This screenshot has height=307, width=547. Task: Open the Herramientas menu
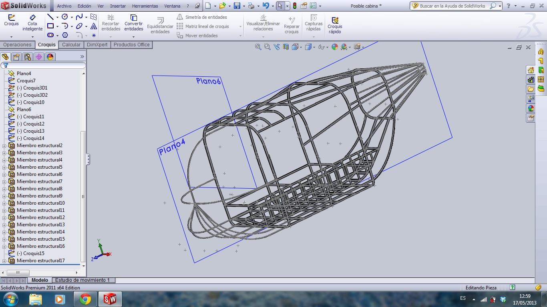pyautogui.click(x=145, y=6)
